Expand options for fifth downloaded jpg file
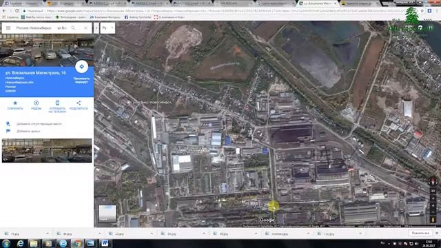 click(x=256, y=234)
